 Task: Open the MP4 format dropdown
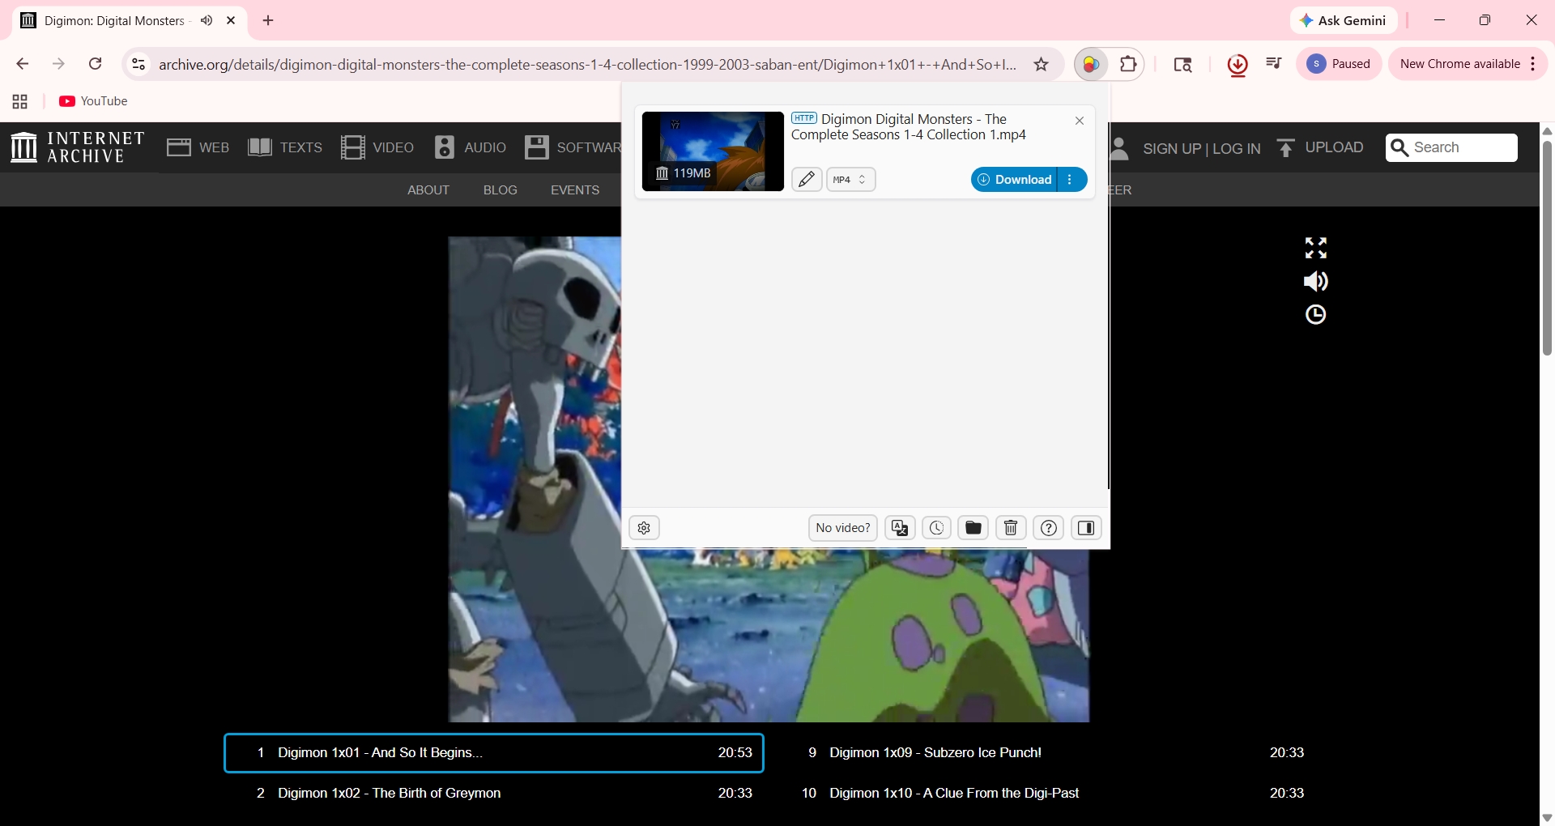coord(850,179)
